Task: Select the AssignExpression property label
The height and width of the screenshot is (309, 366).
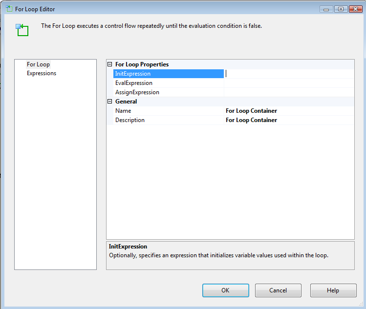Action: pos(137,92)
